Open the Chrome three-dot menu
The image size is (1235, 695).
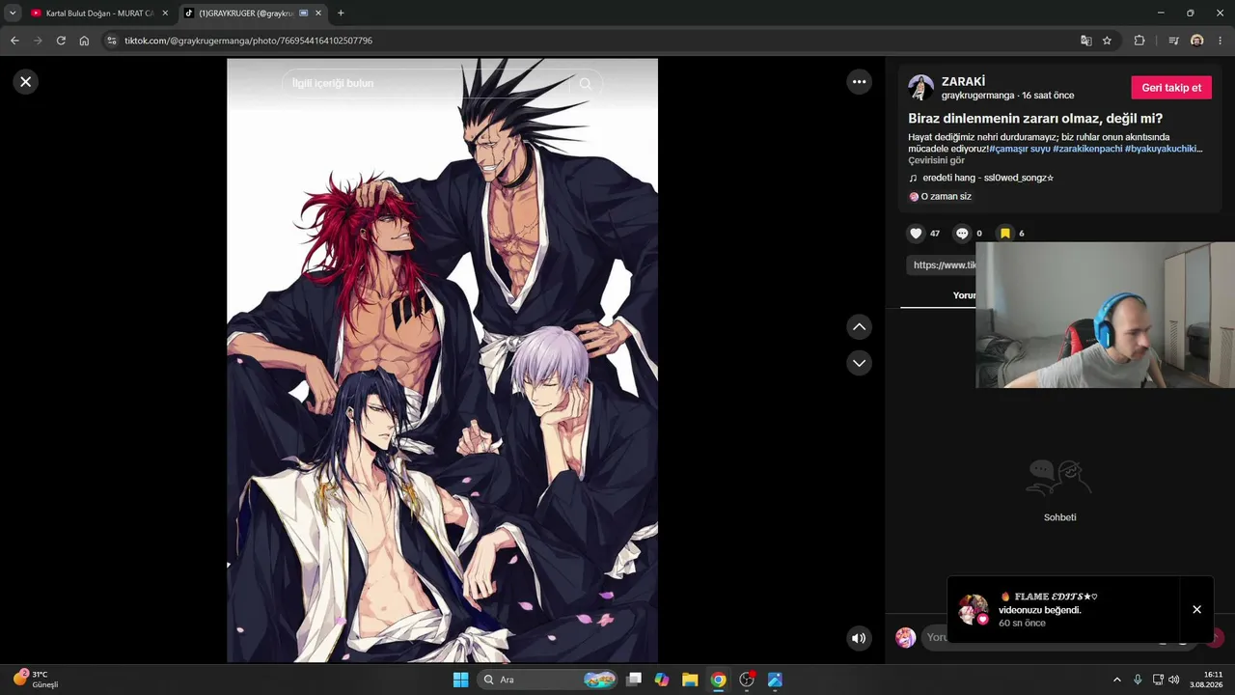(1221, 41)
